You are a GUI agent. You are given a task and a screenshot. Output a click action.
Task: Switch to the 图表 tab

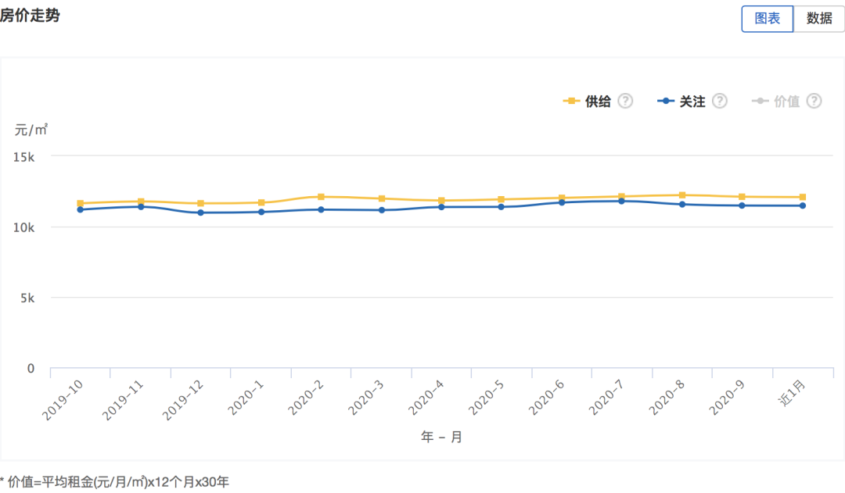767,19
